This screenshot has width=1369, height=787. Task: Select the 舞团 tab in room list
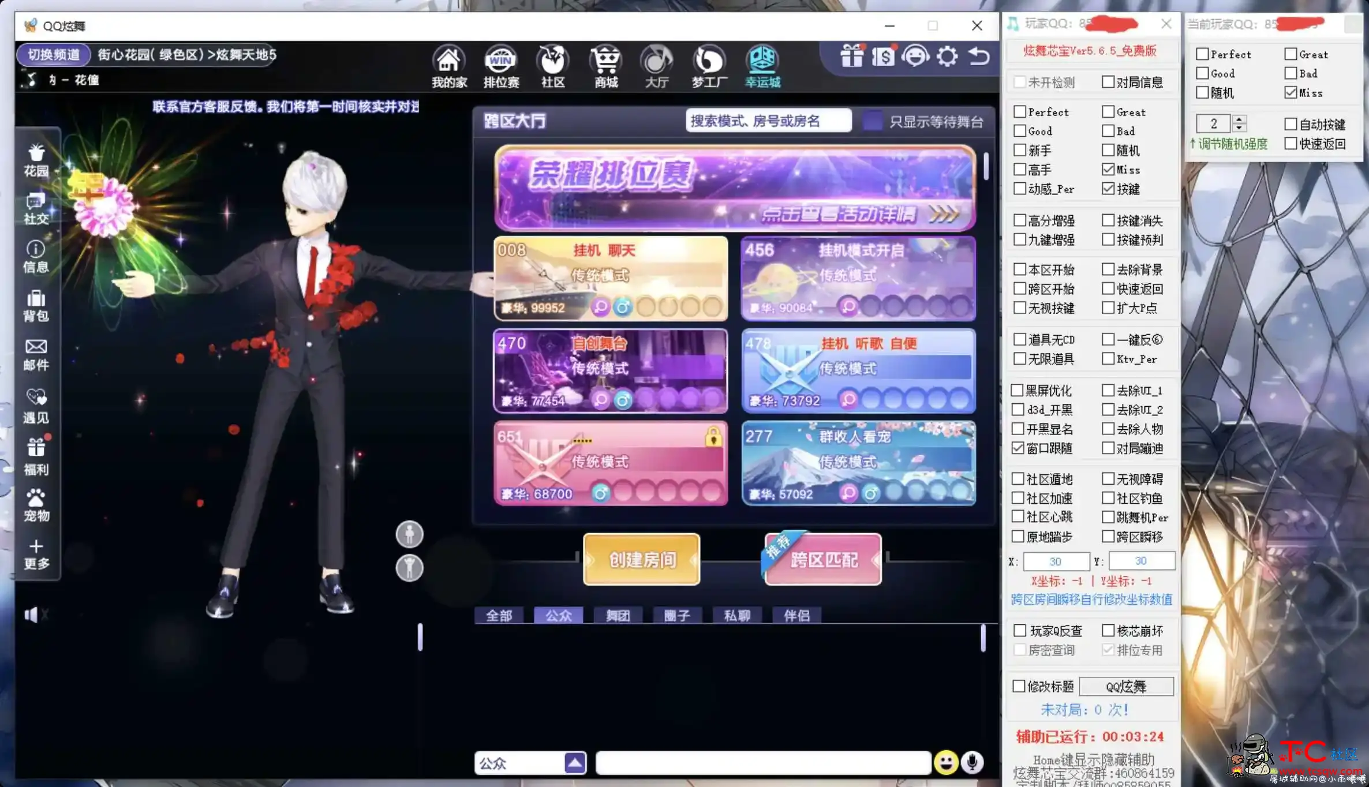click(x=617, y=615)
